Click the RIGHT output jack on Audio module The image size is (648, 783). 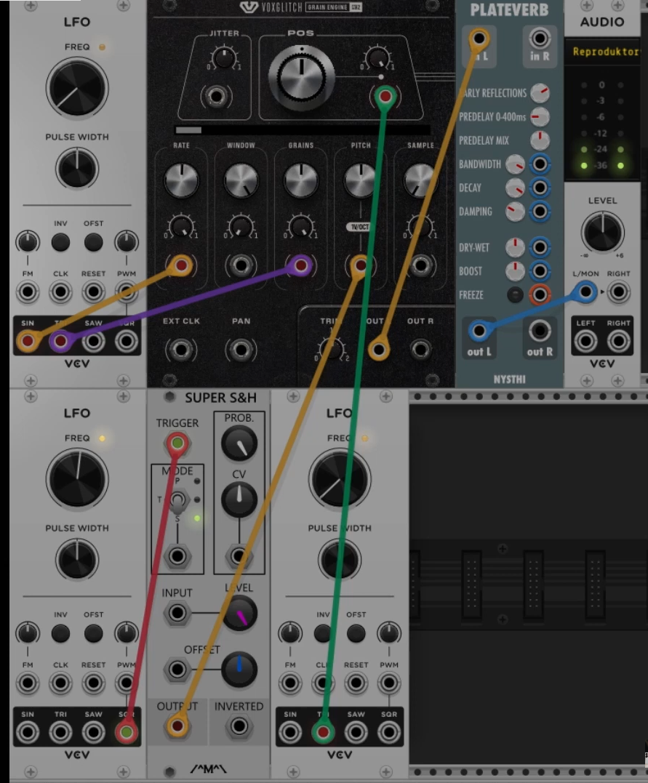pos(618,341)
